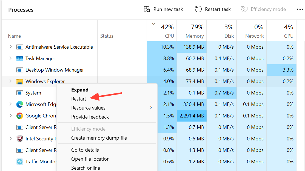Click the Antimalware Service Executable icon
This screenshot has width=305, height=171.
19,47
